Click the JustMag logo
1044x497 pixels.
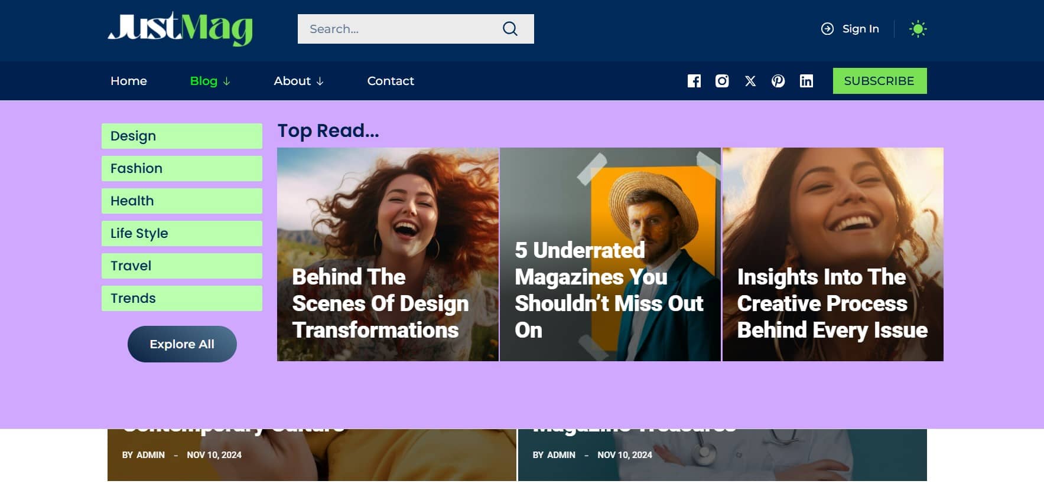click(x=180, y=28)
